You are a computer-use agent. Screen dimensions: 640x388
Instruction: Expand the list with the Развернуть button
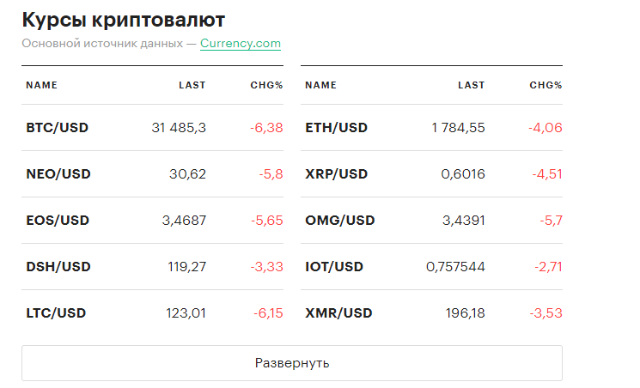click(x=291, y=363)
